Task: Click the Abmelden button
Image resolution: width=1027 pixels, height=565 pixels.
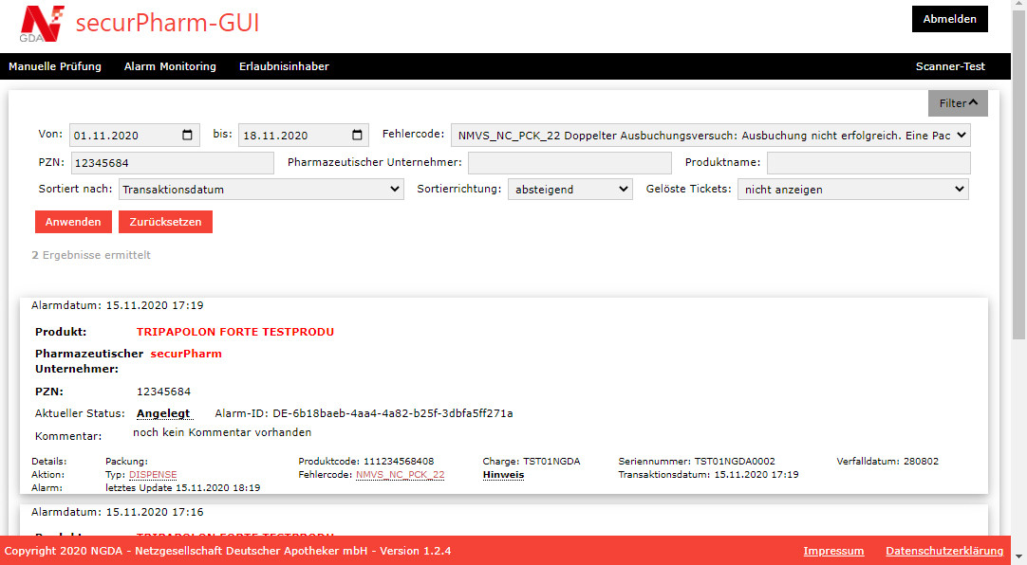Action: 950,19
